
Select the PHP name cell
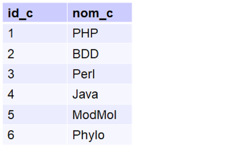85,34
